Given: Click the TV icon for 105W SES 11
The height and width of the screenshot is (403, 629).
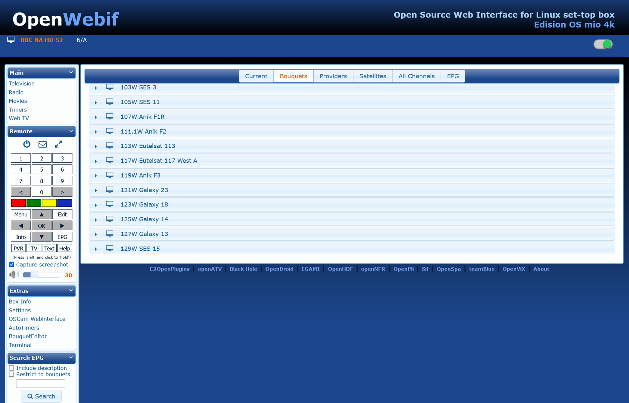Looking at the screenshot, I should click(110, 101).
